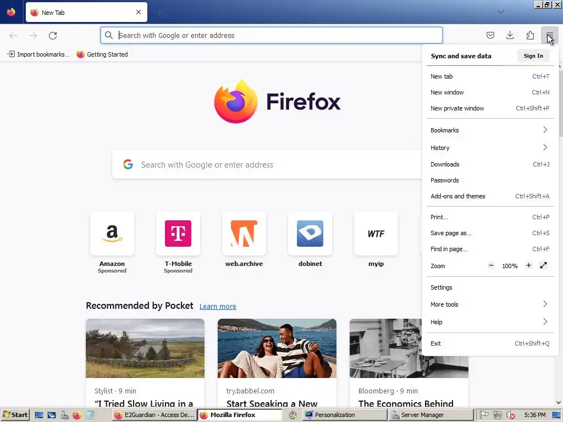Open the try.babbel.com article thumbnail
This screenshot has height=422, width=563.
(277, 348)
